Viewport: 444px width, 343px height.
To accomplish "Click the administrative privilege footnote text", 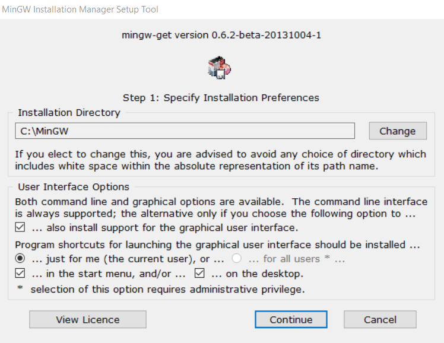I will (167, 289).
